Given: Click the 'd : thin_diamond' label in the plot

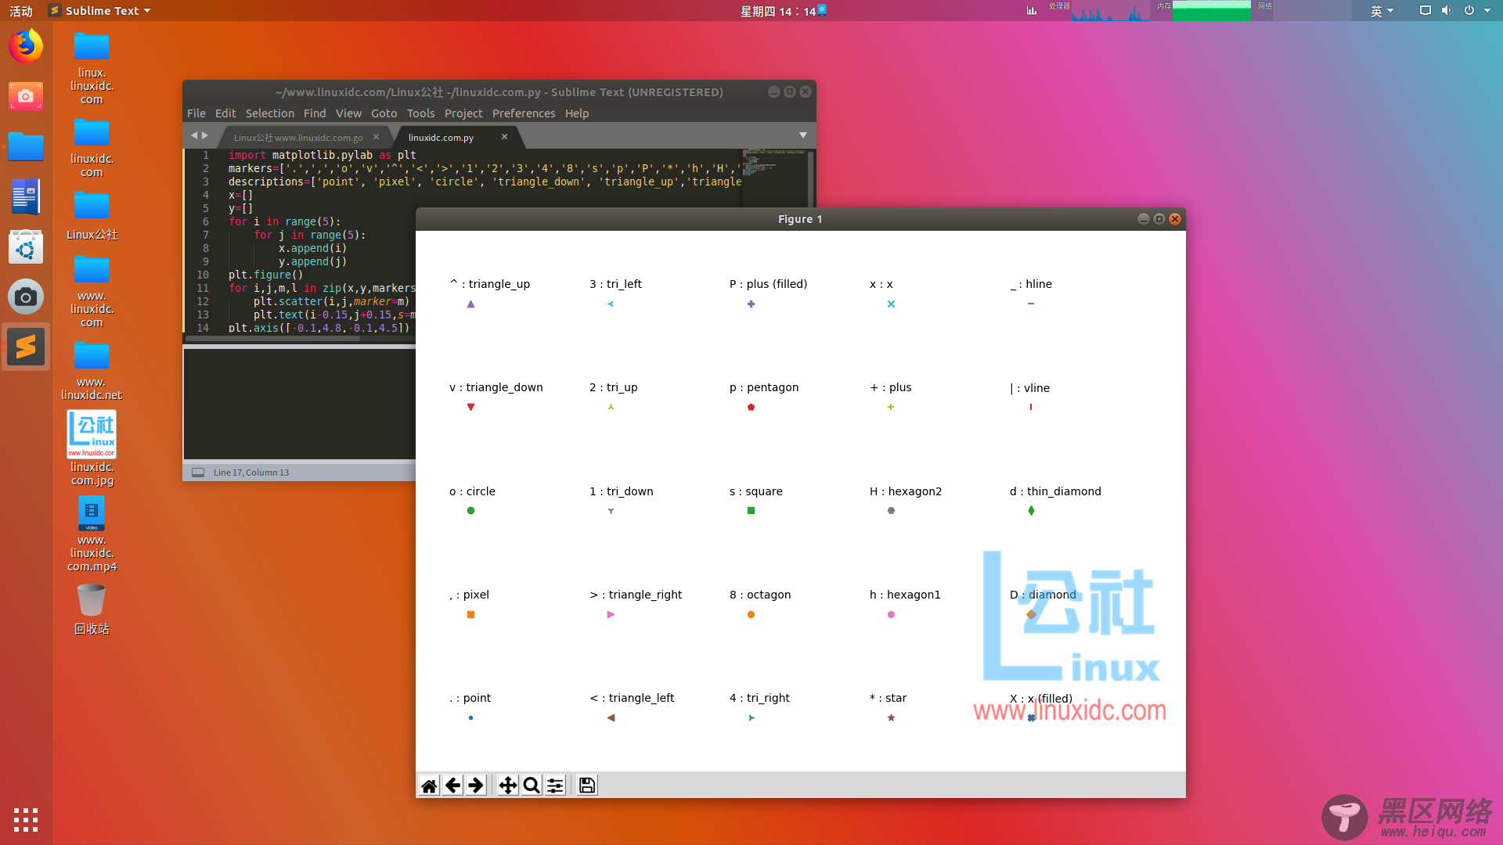Looking at the screenshot, I should pyautogui.click(x=1055, y=491).
